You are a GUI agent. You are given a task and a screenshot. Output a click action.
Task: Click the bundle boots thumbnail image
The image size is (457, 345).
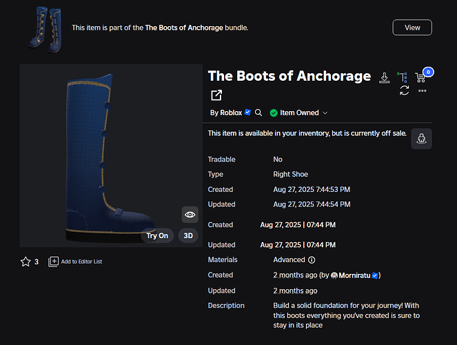tap(41, 28)
